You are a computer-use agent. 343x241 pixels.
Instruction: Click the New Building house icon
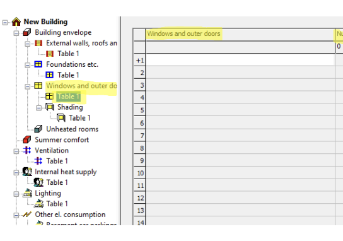click(16, 21)
